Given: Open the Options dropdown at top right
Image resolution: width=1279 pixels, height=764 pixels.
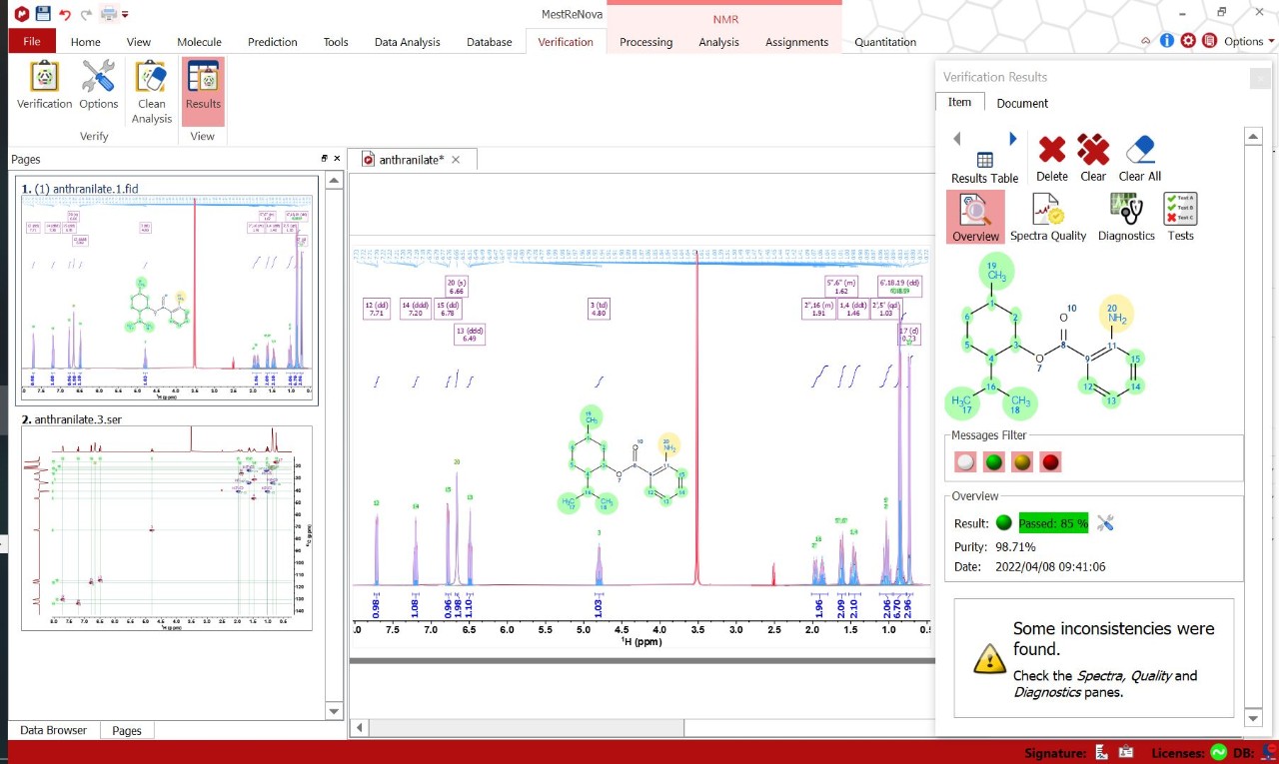Looking at the screenshot, I should point(1249,41).
